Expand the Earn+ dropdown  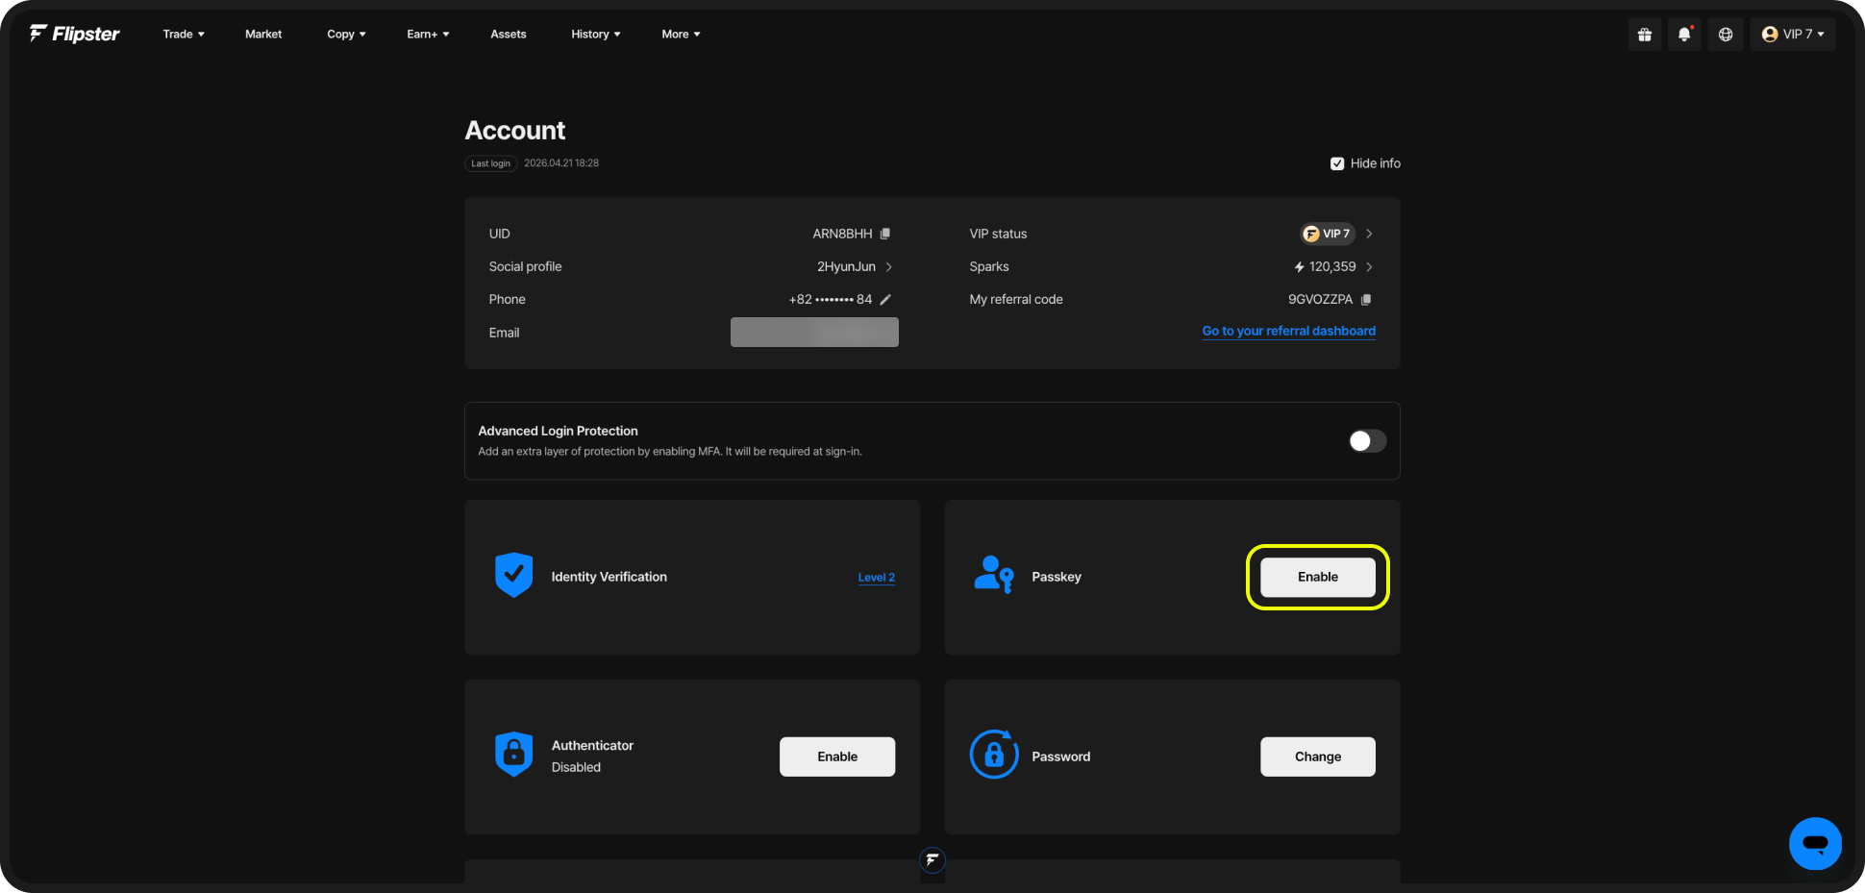click(428, 34)
